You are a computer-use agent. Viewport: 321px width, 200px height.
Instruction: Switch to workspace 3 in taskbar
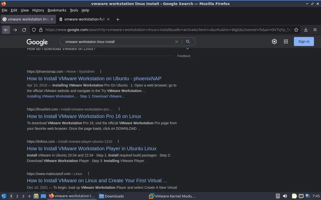pyautogui.click(x=23, y=196)
